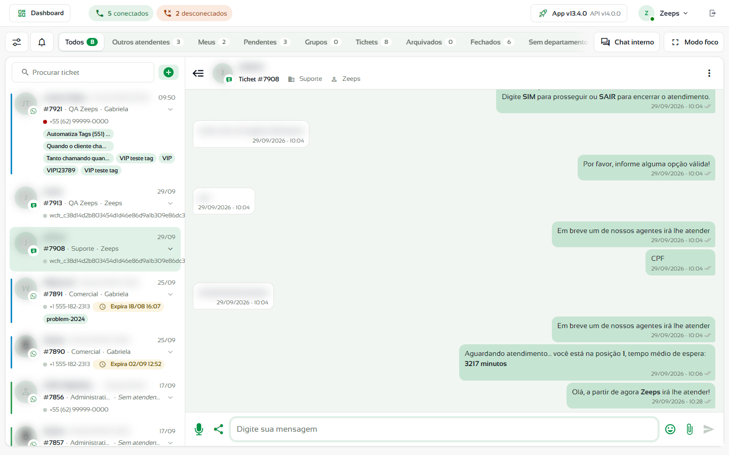This screenshot has width=729, height=455.
Task: Expand ticket #7891 chevron
Action: [x=171, y=294]
